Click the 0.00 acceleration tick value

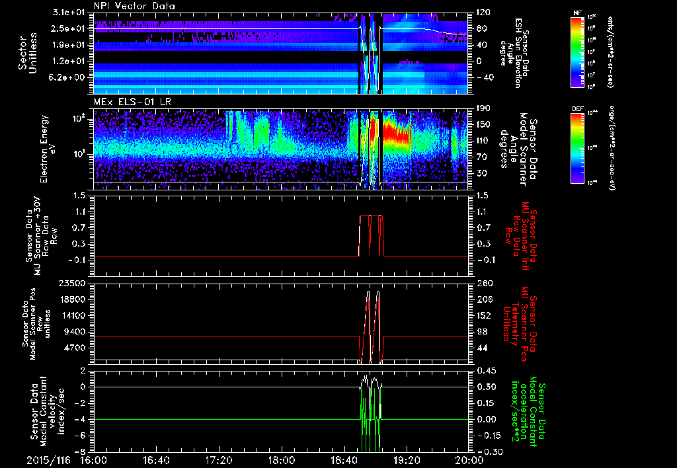485,419
